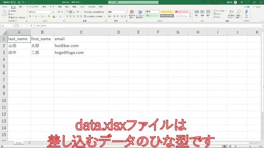This screenshot has height=148, width=264.
Task: Open the font size dropdown
Action: point(57,12)
